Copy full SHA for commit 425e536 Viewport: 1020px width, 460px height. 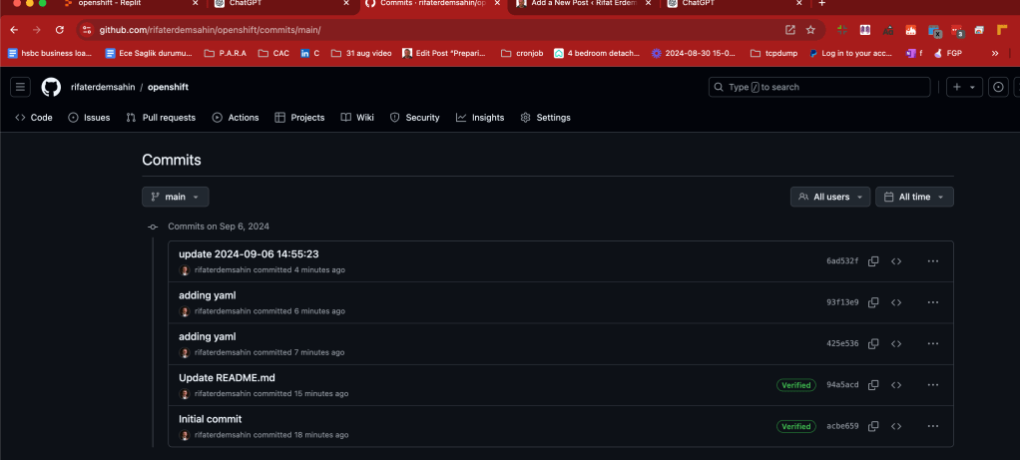click(x=873, y=343)
